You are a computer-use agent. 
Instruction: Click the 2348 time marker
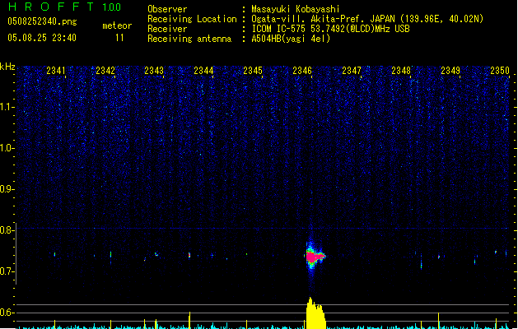[401, 71]
